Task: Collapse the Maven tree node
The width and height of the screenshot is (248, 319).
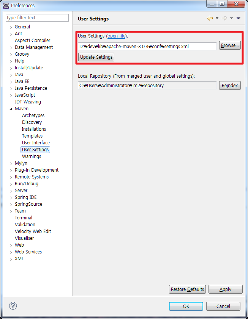Action: click(11, 109)
